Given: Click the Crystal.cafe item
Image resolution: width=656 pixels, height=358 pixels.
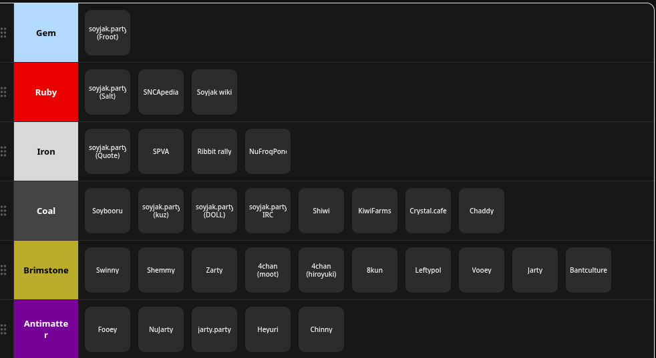Looking at the screenshot, I should pyautogui.click(x=428, y=211).
